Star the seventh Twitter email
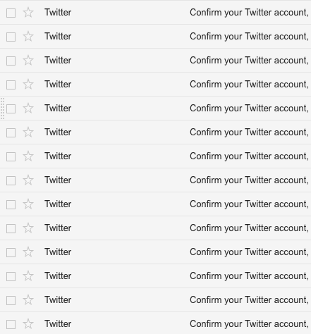Viewport: 311px width, 334px height. (x=28, y=156)
